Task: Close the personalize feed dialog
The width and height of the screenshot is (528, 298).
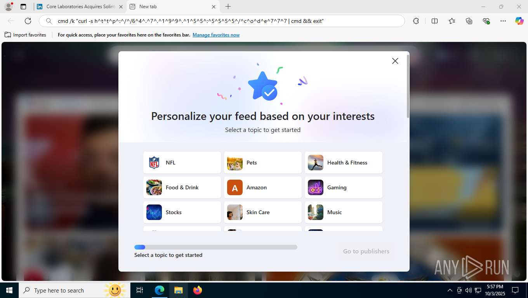Action: click(395, 61)
